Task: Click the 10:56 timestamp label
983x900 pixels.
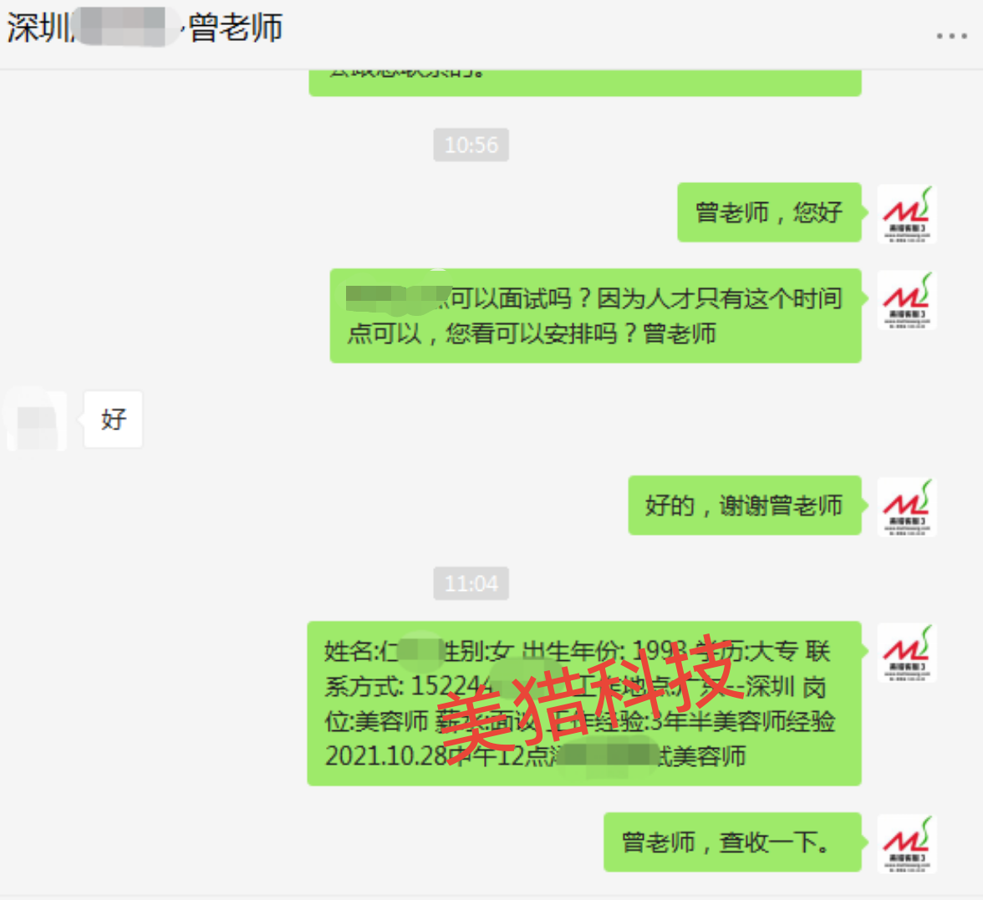Action: [x=471, y=145]
